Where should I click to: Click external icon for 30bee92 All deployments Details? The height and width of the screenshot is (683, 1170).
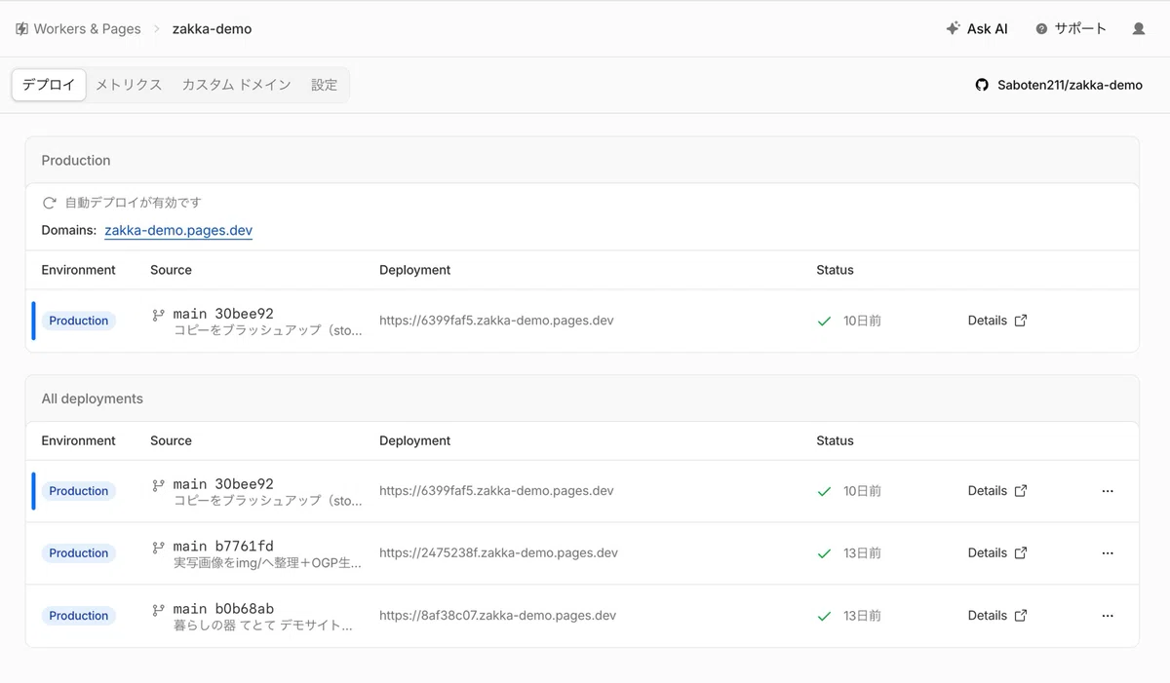point(1021,491)
